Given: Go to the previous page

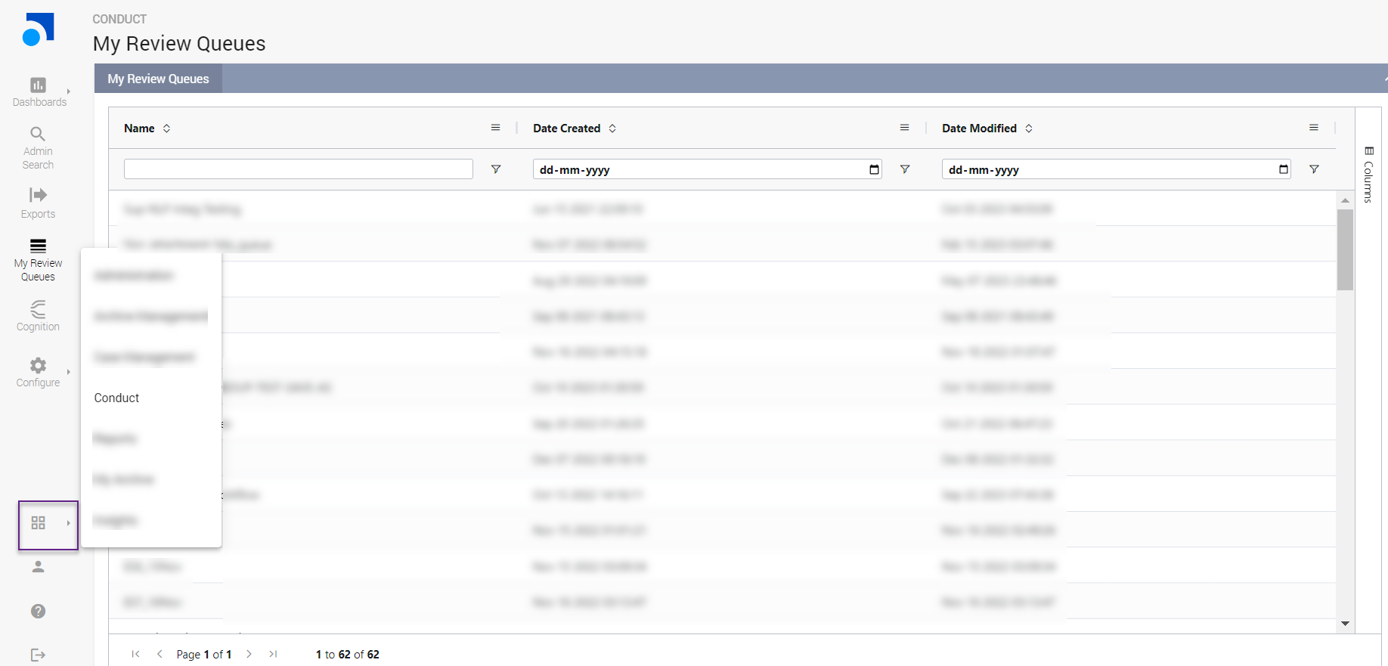Looking at the screenshot, I should 160,654.
